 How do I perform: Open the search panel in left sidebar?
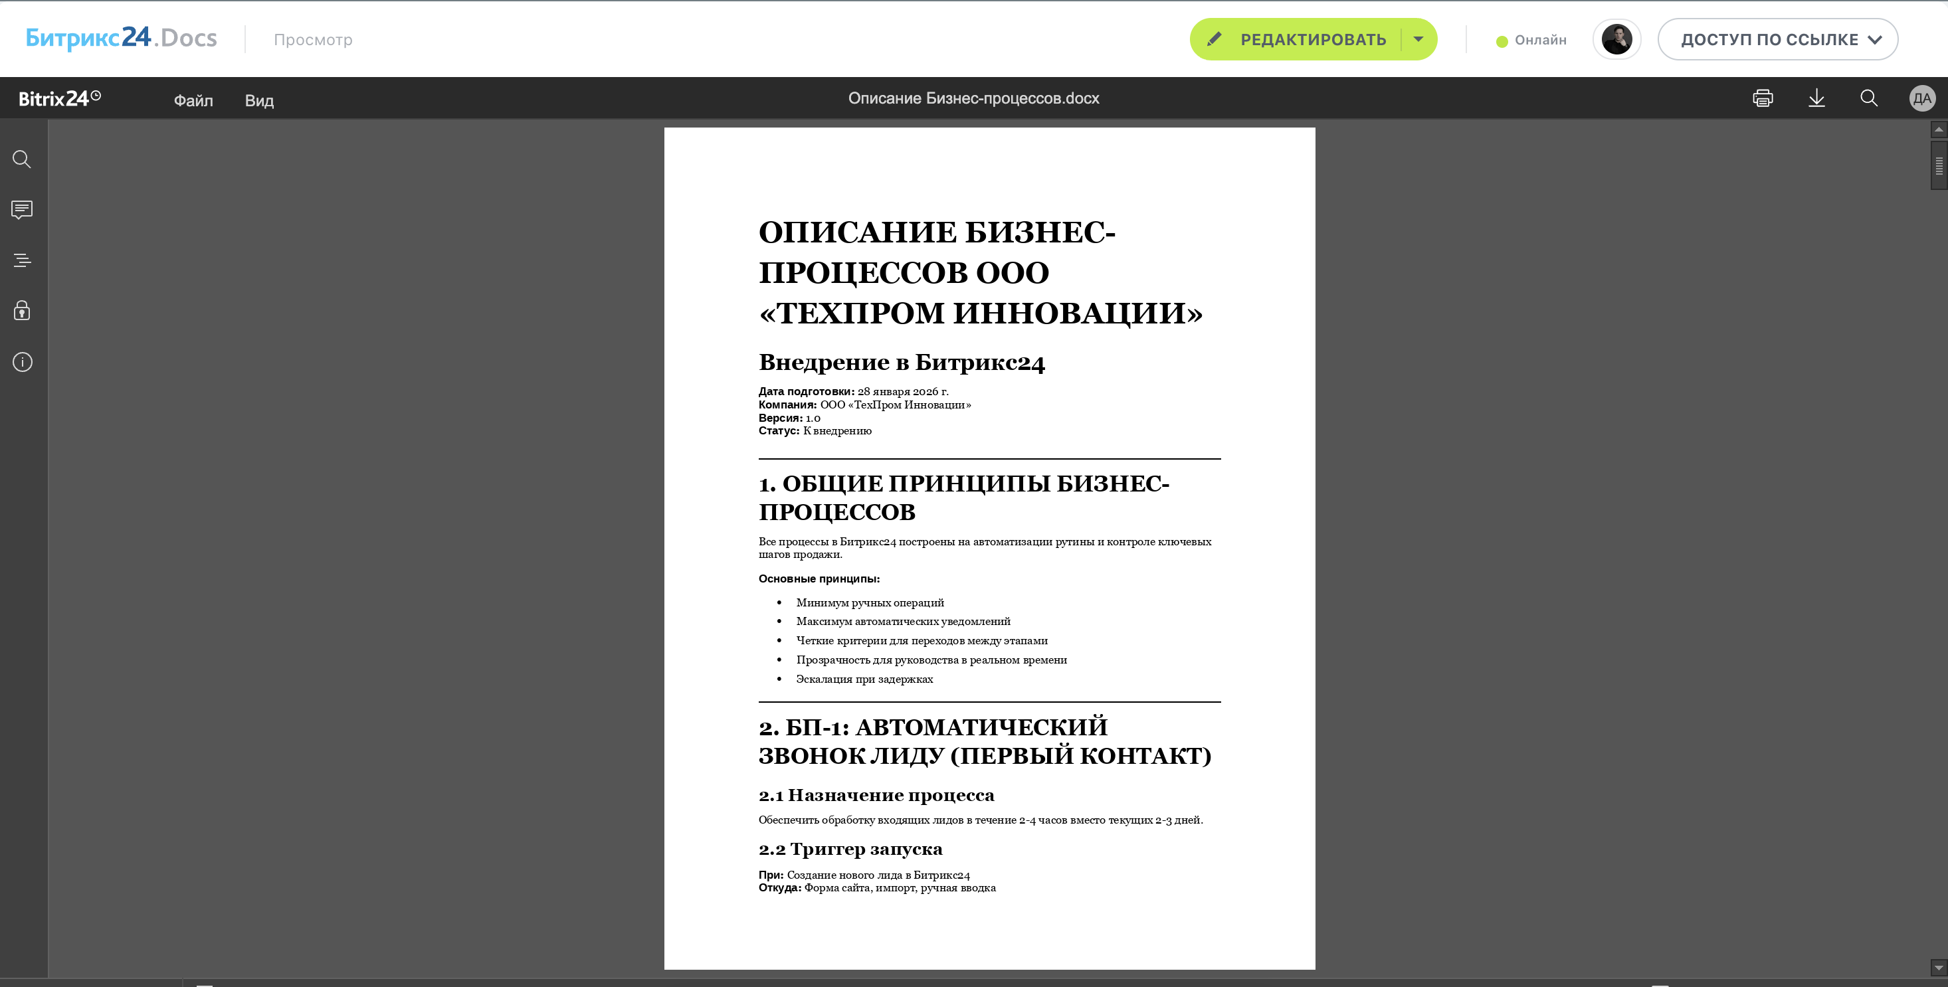pos(22,159)
